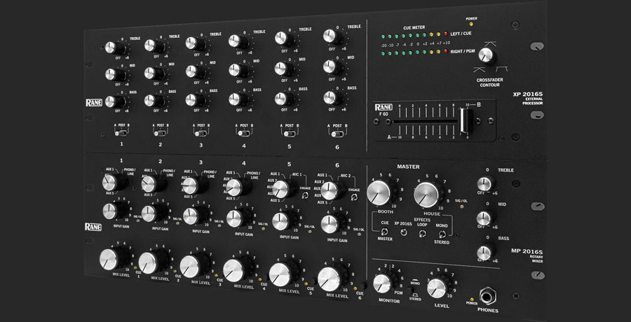Click the master Booth level knob
This screenshot has width=631, height=322.
pos(380,191)
